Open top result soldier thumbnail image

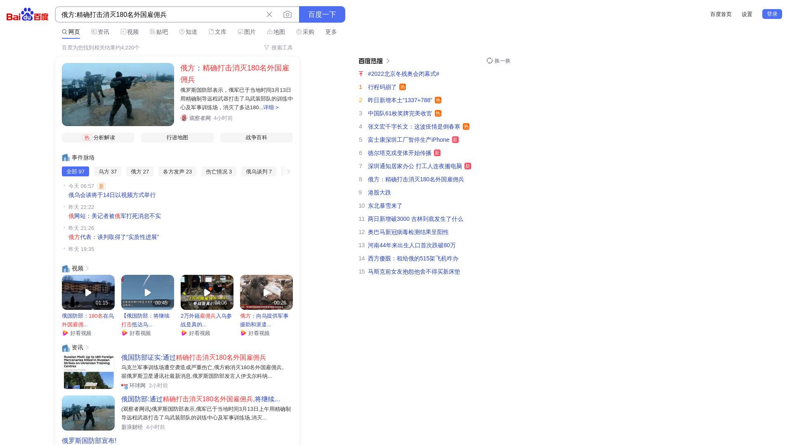click(x=118, y=94)
